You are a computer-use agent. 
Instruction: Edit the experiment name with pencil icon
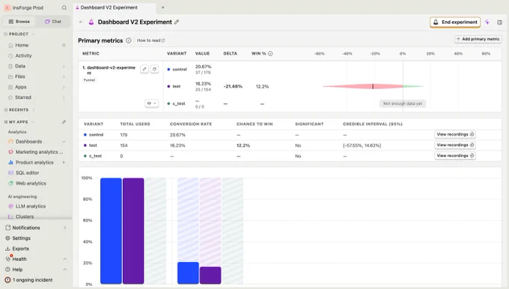click(177, 22)
